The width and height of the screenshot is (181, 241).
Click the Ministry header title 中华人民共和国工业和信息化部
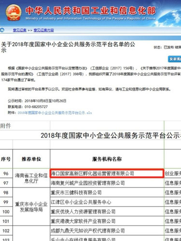91,11
